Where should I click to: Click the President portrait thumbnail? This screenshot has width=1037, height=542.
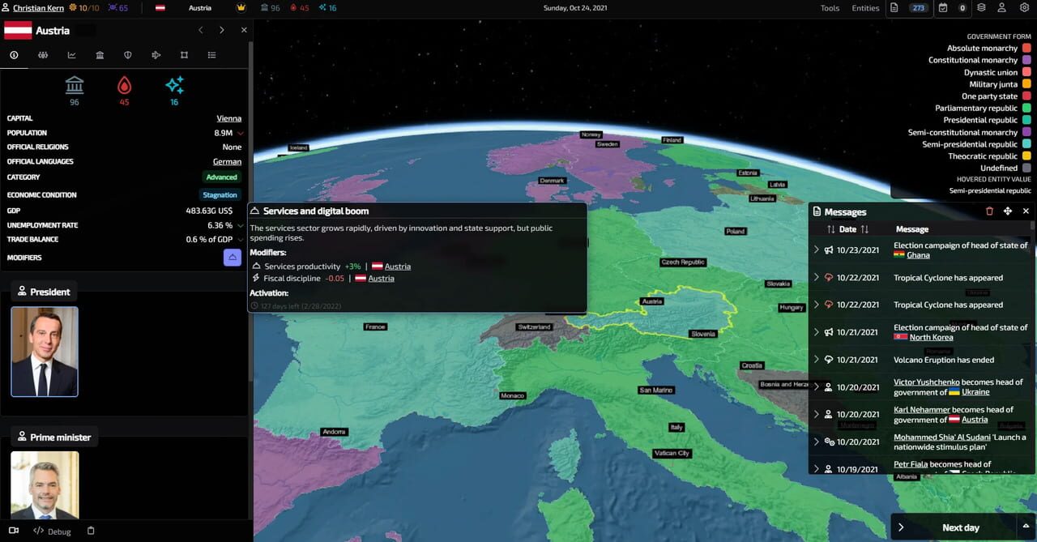(45, 352)
